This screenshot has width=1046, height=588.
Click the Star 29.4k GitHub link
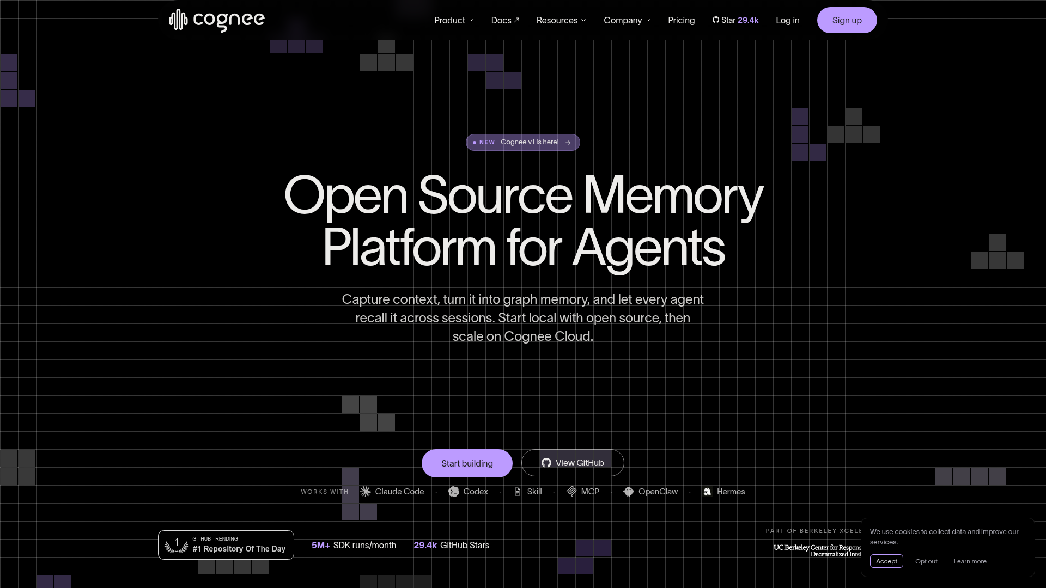click(x=735, y=20)
